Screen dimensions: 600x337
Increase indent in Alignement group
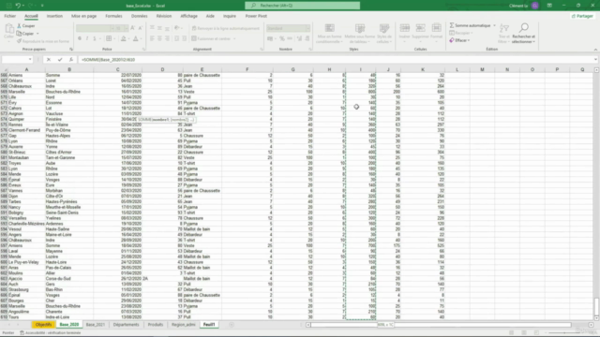coord(185,38)
